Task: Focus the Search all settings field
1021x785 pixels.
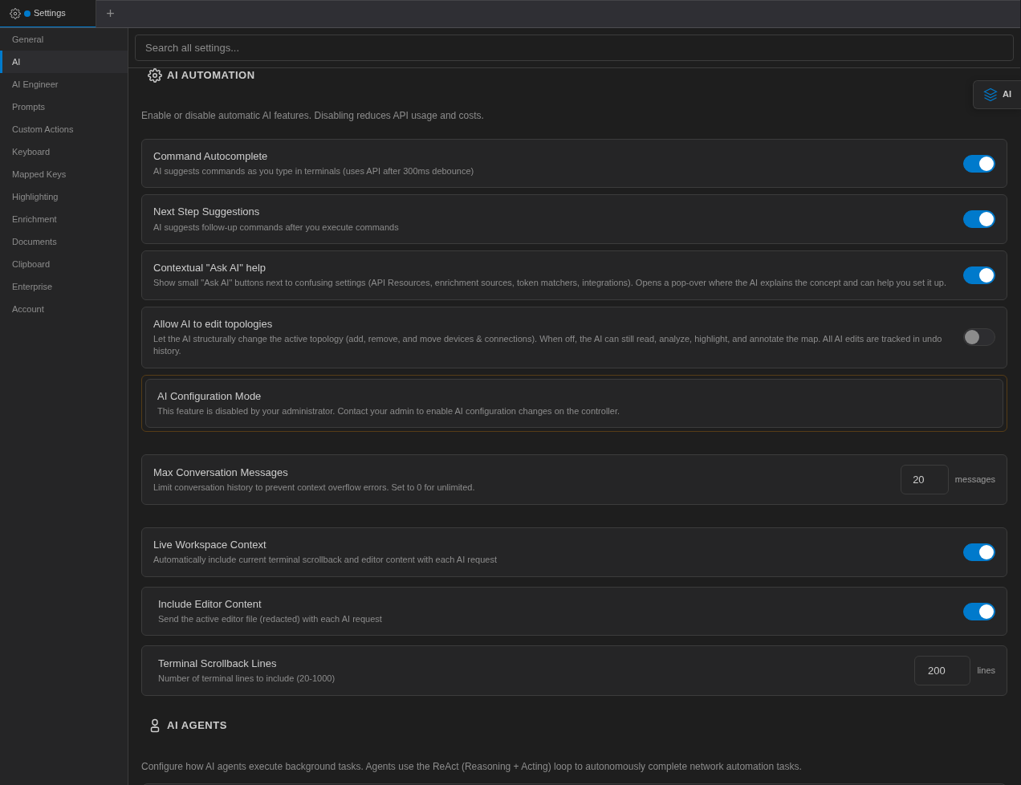Action: [574, 48]
